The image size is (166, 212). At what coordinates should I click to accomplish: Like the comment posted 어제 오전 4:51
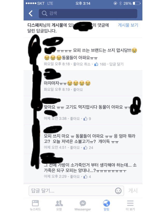click(75, 148)
